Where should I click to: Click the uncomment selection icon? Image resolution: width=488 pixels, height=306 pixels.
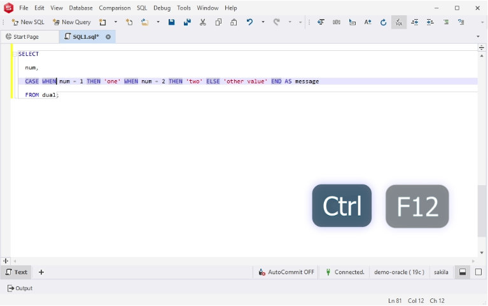click(x=461, y=22)
